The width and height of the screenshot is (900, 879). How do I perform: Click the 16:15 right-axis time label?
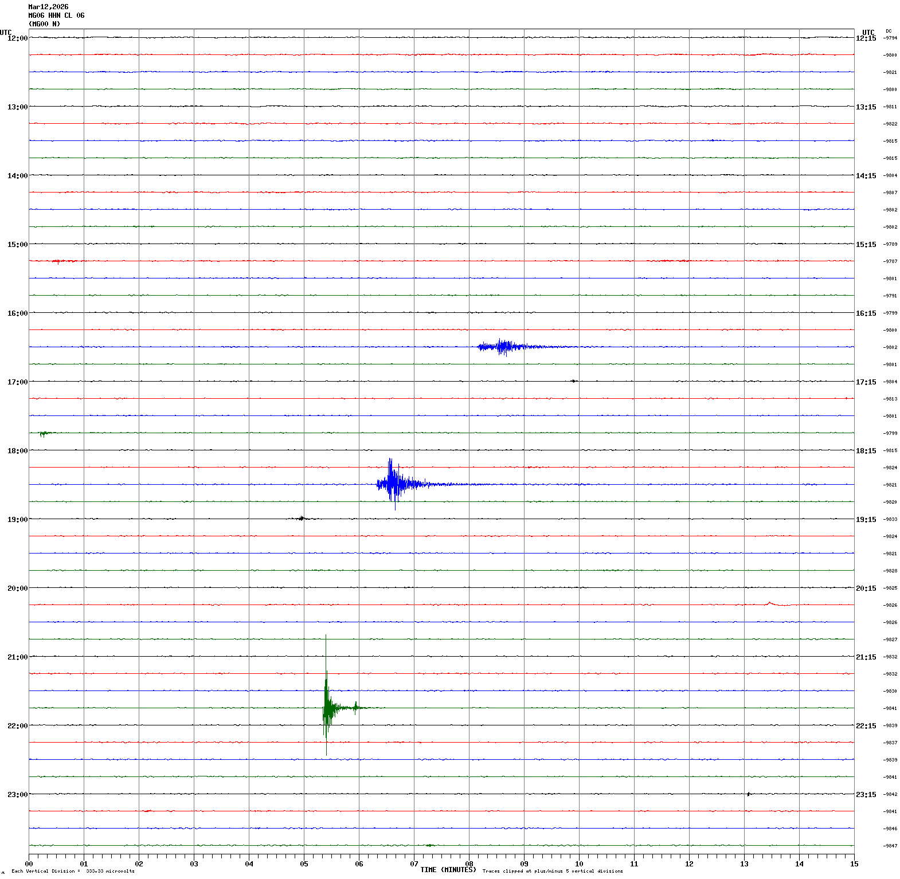click(866, 313)
